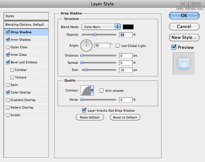
Task: Enable the Anti-aliased checkbox
Action: [x=101, y=90]
